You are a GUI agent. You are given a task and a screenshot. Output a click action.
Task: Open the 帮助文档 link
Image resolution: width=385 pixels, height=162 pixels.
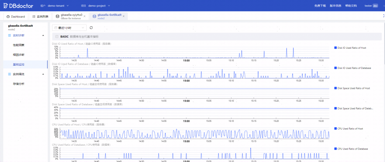click(x=351, y=6)
